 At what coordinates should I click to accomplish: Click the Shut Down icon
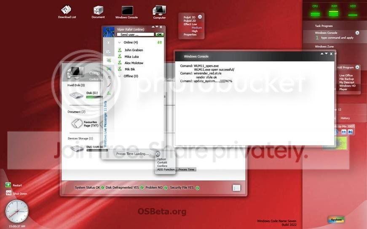tap(9, 193)
